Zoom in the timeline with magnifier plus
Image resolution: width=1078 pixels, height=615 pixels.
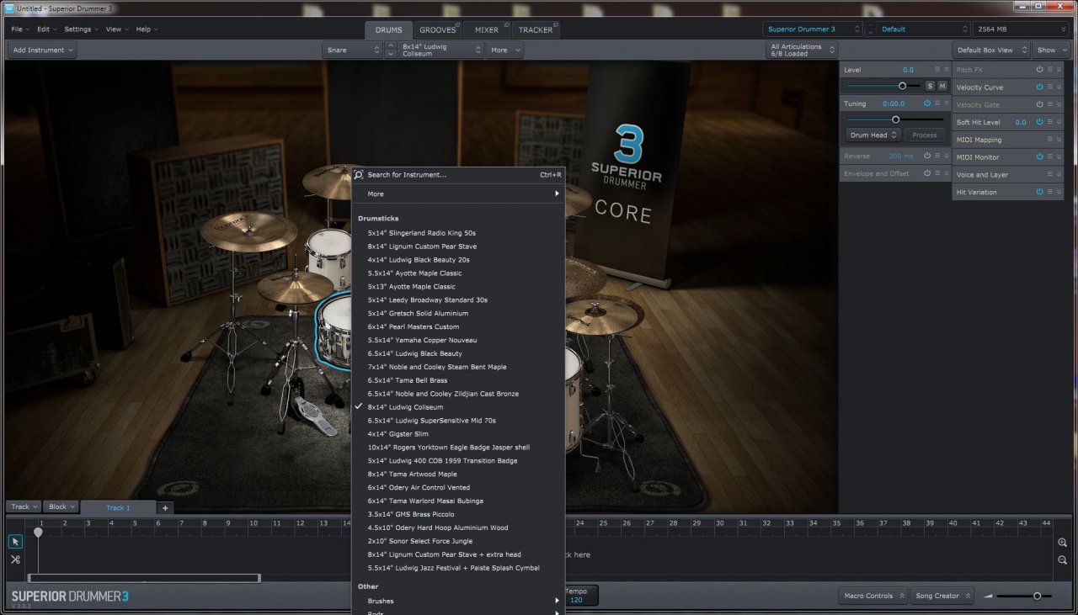pyautogui.click(x=1063, y=543)
